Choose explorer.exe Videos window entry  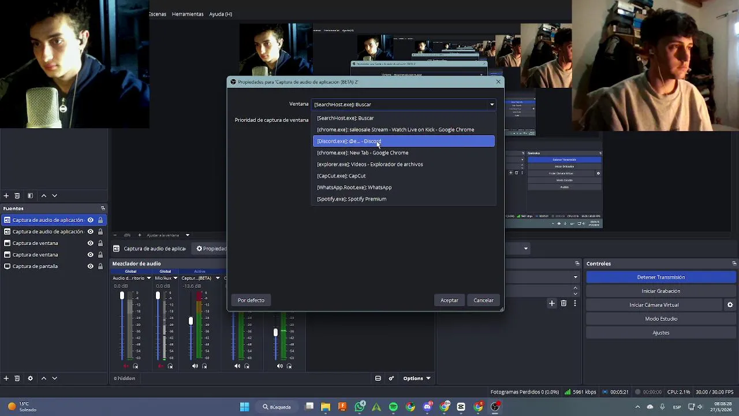coord(404,164)
